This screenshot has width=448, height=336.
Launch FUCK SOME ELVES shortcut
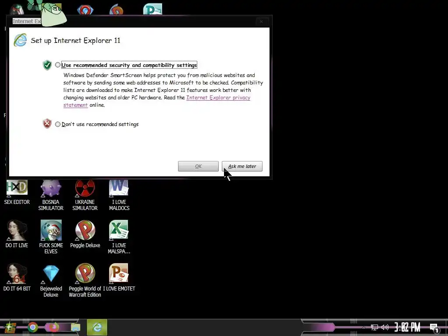[51, 237]
